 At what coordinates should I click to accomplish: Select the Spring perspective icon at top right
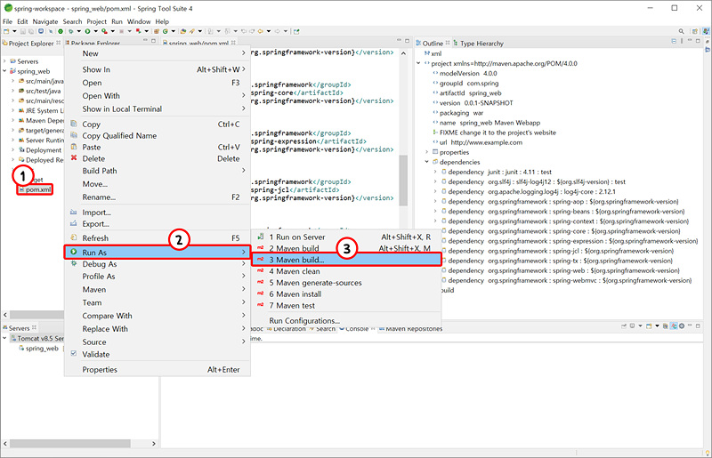706,31
